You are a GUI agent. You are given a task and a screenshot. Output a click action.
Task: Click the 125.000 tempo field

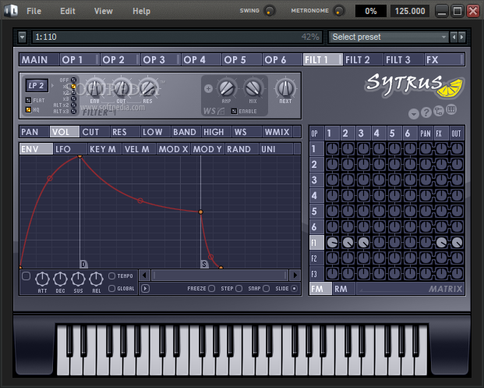(x=410, y=11)
